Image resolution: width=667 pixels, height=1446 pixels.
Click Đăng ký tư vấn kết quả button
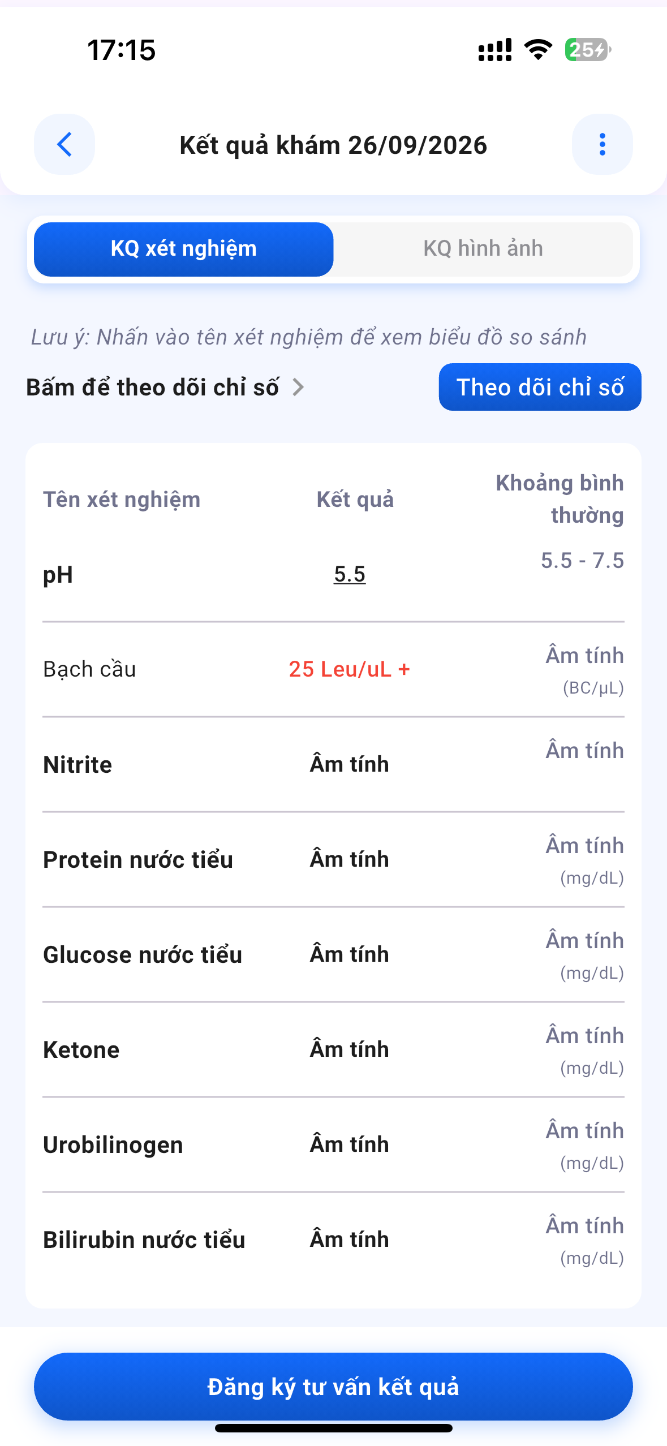(x=333, y=1387)
